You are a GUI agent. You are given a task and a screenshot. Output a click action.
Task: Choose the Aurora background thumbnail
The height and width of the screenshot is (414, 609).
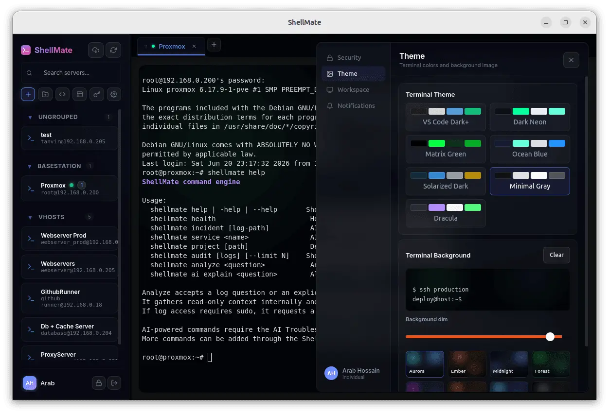click(425, 364)
